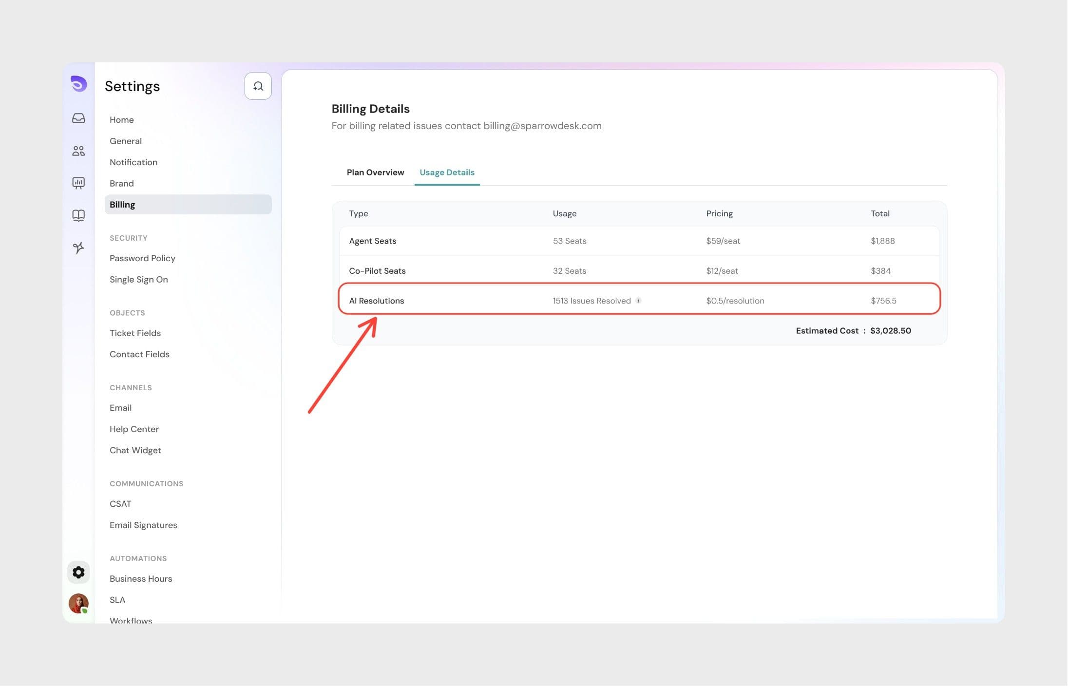
Task: Go to Password Policy settings
Action: coord(142,258)
